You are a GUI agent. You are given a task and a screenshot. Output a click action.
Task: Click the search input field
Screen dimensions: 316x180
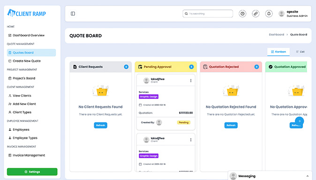208,14
